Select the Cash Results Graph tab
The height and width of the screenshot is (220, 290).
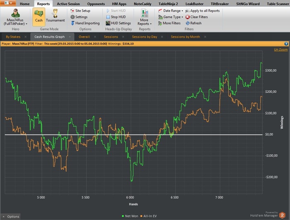pyautogui.click(x=50, y=37)
